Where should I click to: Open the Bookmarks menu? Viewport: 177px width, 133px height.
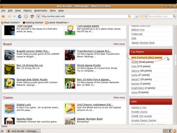(x=41, y=11)
